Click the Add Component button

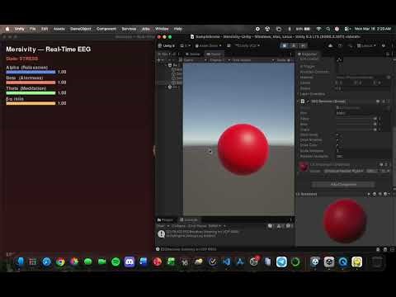343,184
